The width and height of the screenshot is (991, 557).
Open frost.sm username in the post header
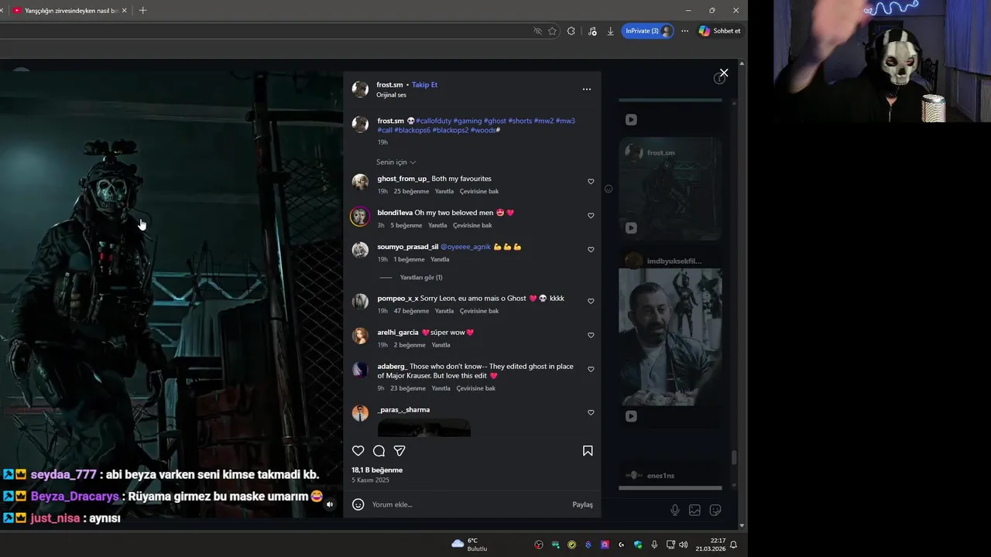point(389,84)
